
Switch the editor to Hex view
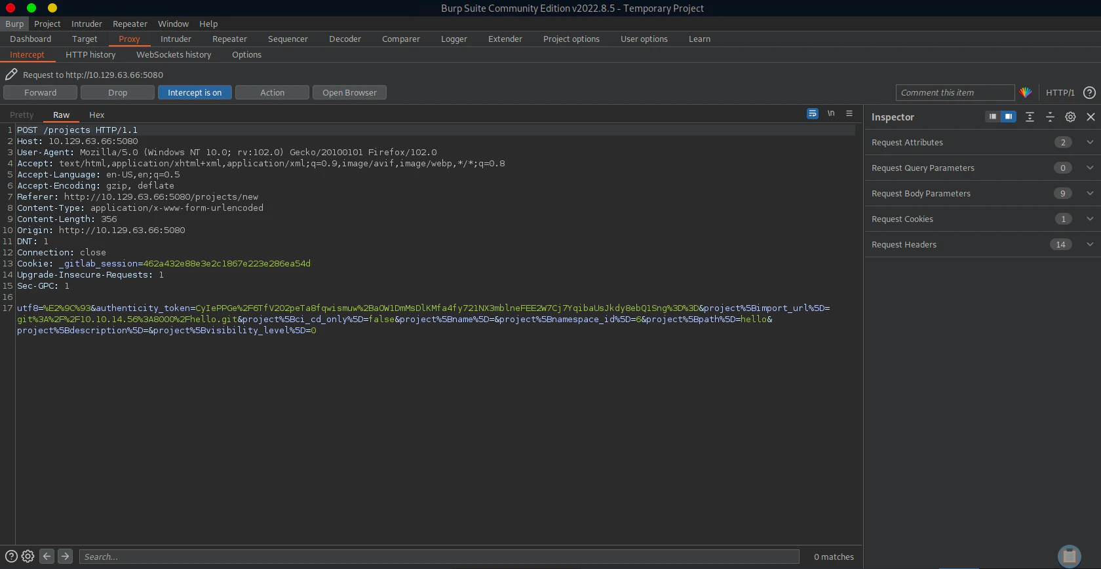pos(96,115)
